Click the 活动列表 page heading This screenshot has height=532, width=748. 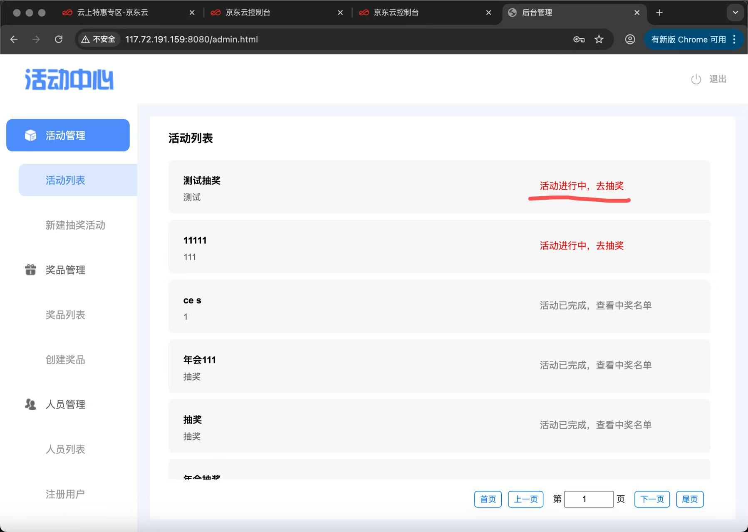[191, 138]
